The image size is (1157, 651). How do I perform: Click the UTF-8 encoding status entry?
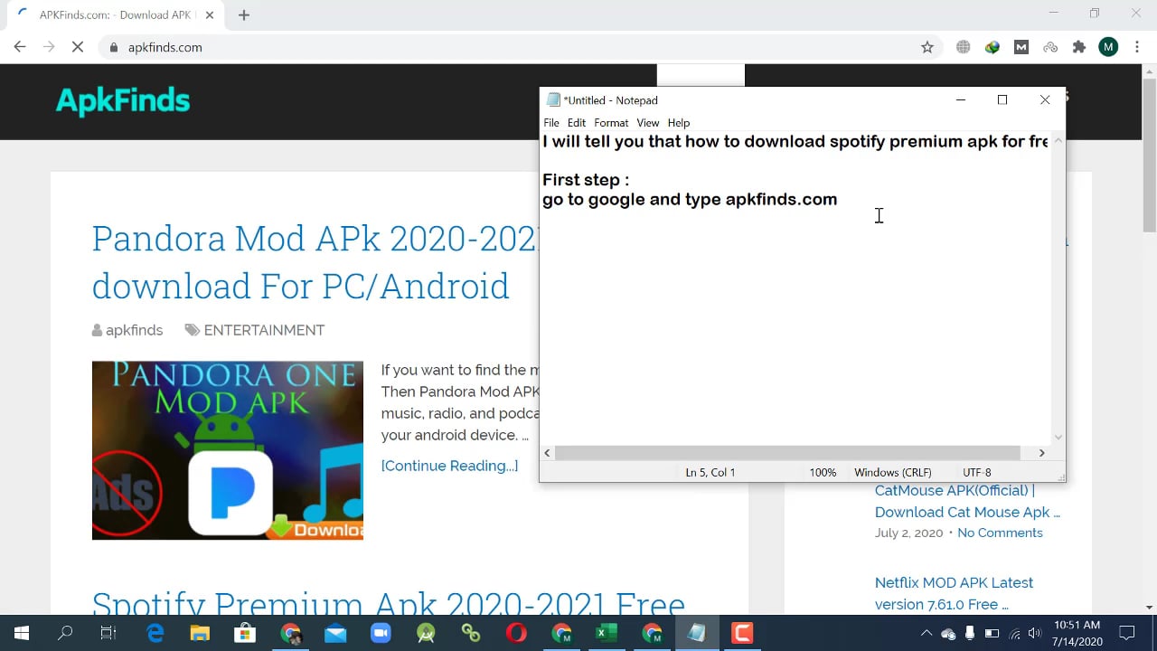pyautogui.click(x=977, y=473)
